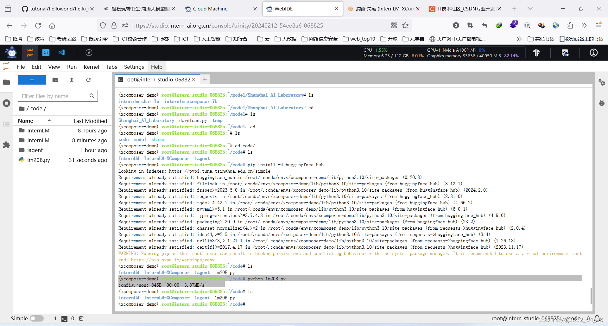Open the 大数据 bookmarks folder
Viewport: 608px width, 326px height.
click(285, 39)
